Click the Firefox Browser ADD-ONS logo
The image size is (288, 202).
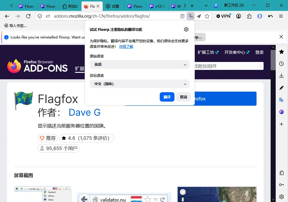[37, 66]
